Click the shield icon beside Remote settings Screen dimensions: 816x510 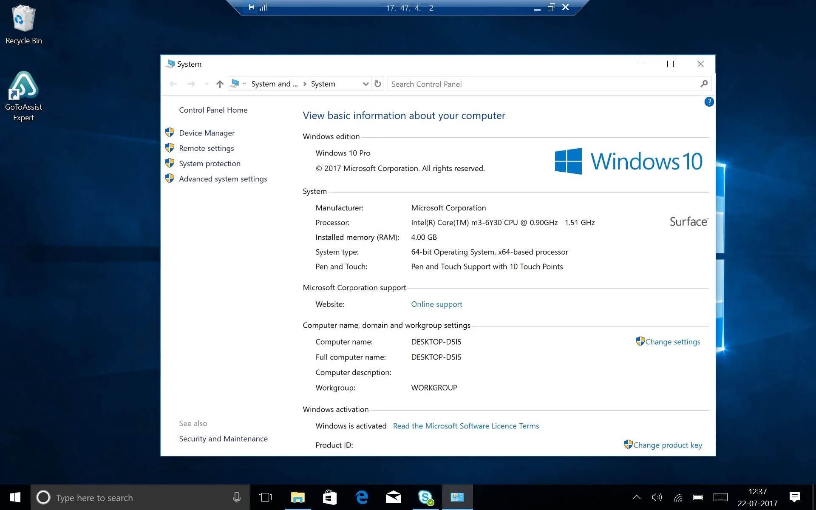coord(170,148)
